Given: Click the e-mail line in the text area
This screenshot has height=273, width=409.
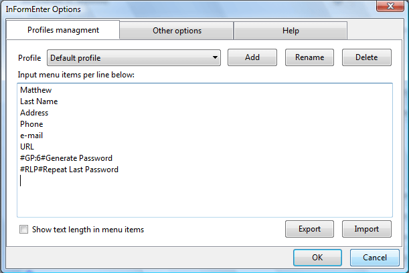Looking at the screenshot, I should (31, 135).
